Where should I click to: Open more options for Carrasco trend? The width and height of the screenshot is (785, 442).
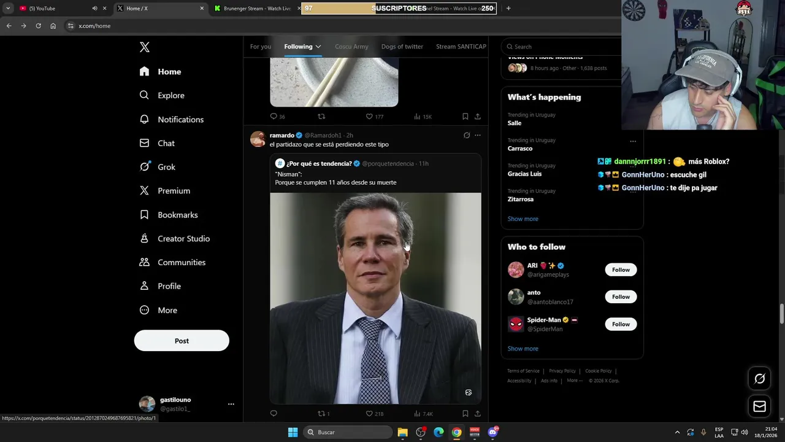click(x=633, y=141)
